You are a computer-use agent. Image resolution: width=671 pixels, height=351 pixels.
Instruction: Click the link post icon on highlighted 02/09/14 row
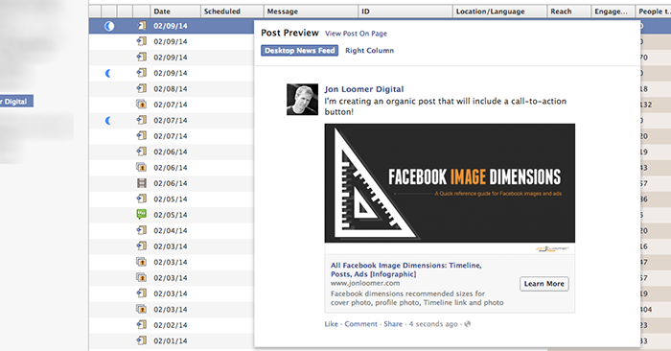[141, 26]
